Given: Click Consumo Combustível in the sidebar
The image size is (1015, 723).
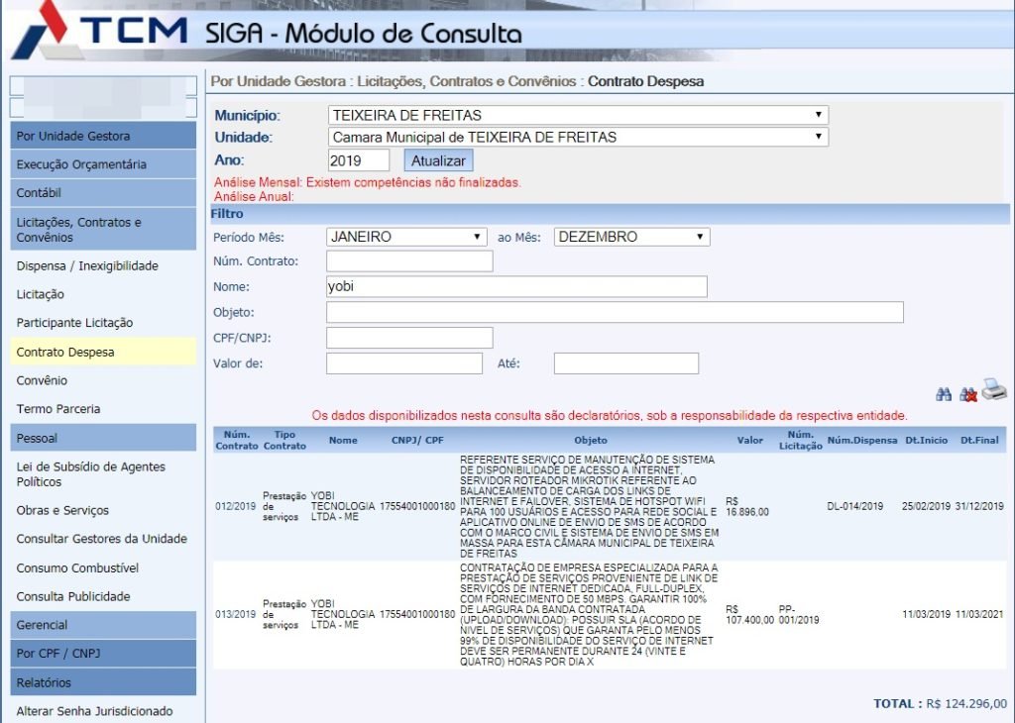Looking at the screenshot, I should click(77, 568).
